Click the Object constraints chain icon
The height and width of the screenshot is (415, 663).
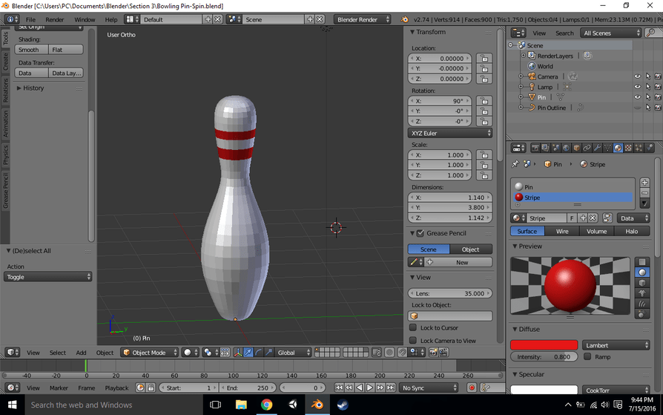tap(587, 148)
